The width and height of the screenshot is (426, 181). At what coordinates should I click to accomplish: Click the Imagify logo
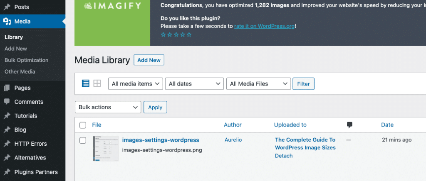point(112,6)
